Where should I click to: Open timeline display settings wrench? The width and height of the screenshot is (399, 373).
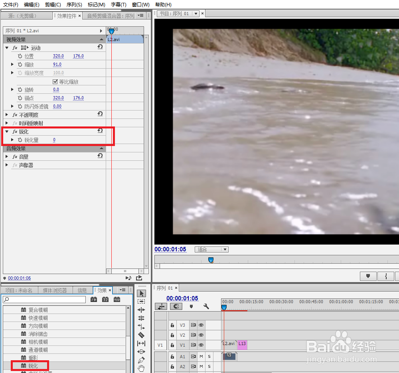click(x=206, y=307)
